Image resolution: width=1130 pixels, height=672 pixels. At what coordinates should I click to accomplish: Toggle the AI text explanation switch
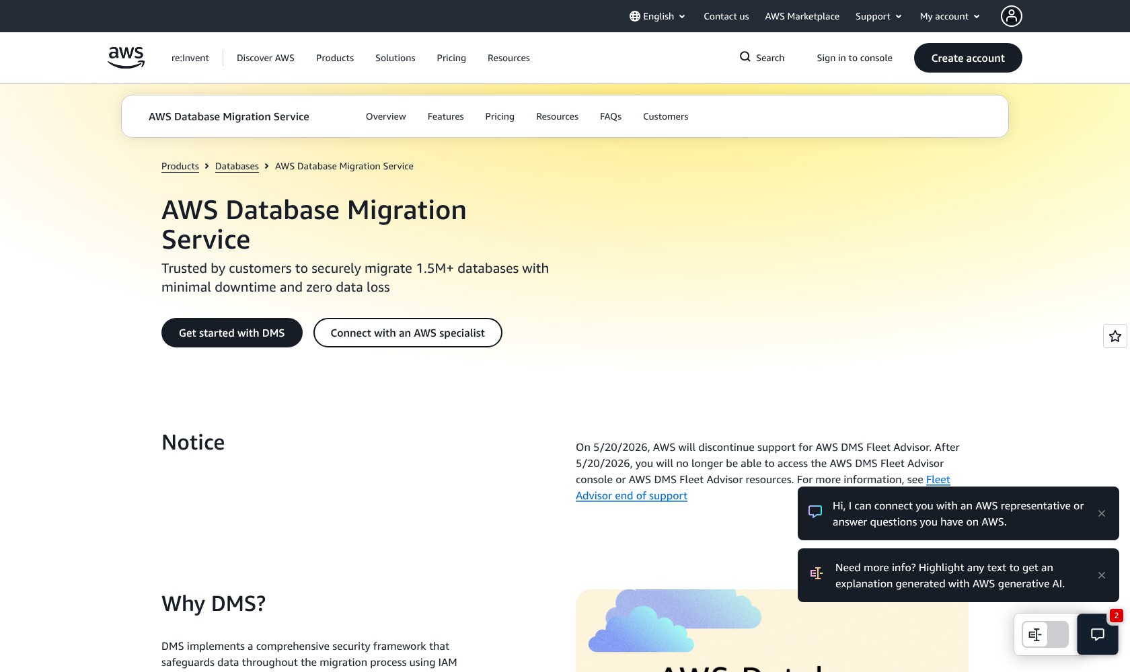pyautogui.click(x=1045, y=634)
